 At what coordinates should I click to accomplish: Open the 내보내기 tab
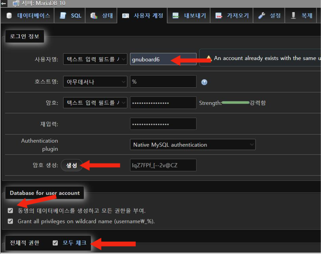click(x=195, y=16)
